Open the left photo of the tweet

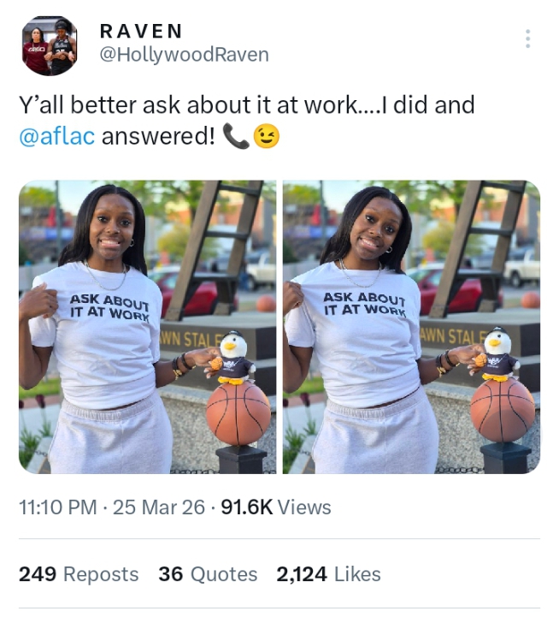point(148,327)
